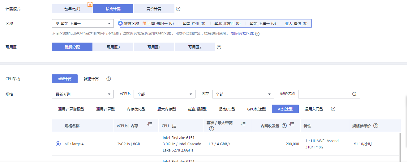407x162 pixels.
Task: Switch to 通用计算增强型 tab
Action: coord(71,109)
